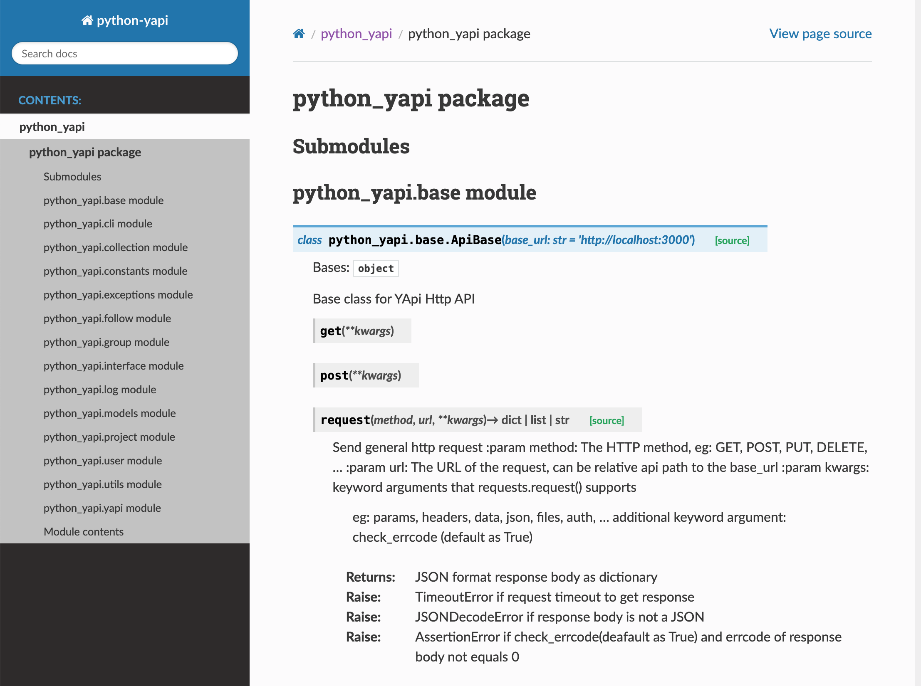Click the python-yapi home title in sidebar
This screenshot has height=686, width=921.
point(125,20)
